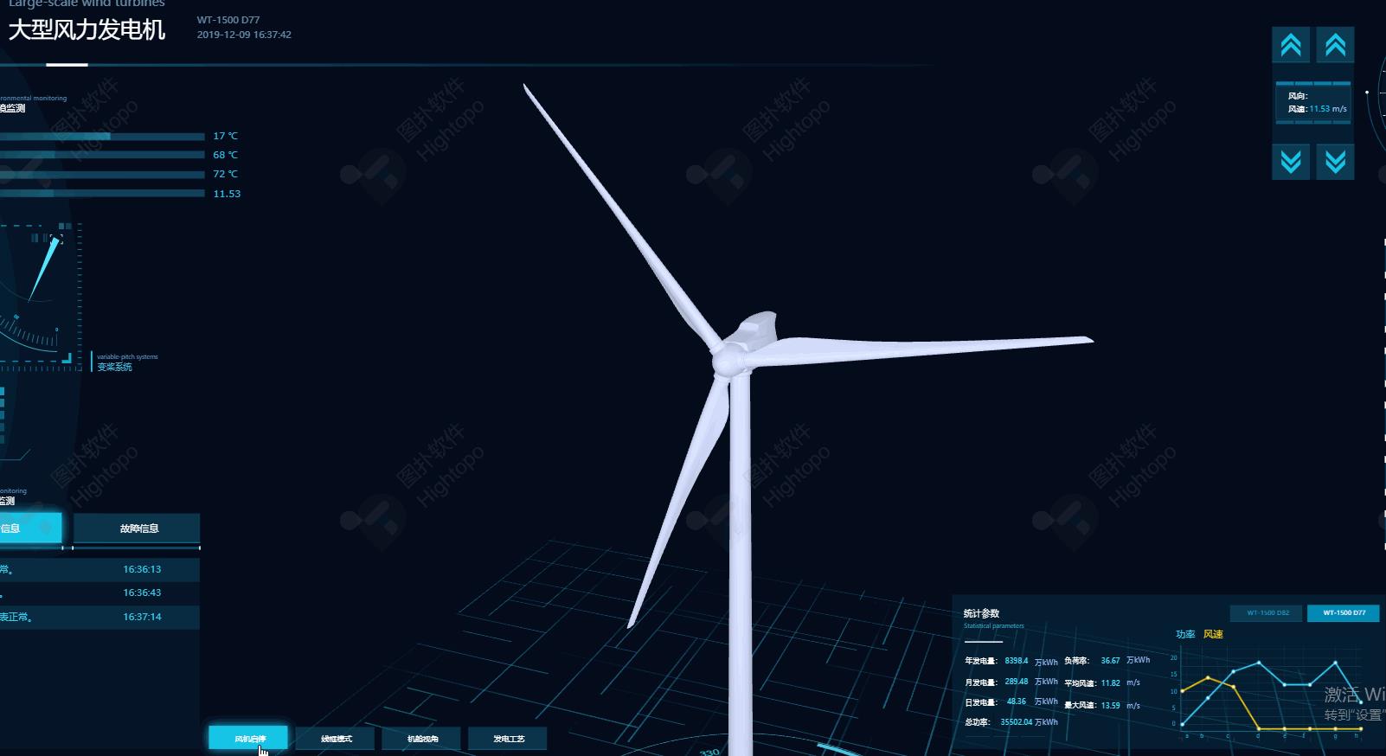Select the 16:36:43 log entry row
The image size is (1386, 756).
pyautogui.click(x=99, y=593)
